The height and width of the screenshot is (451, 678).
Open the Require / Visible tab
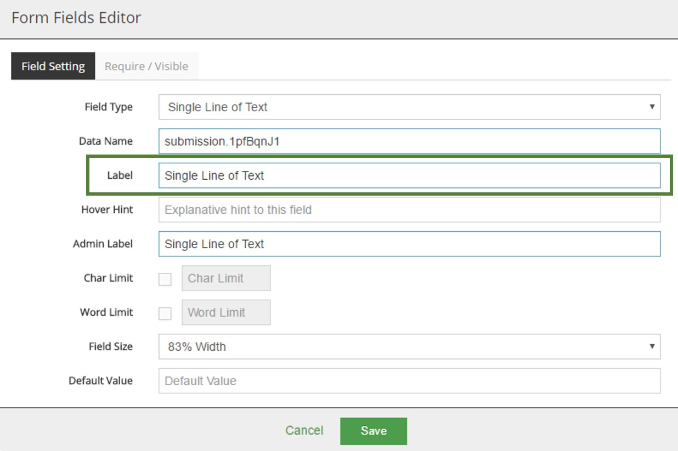coord(146,66)
